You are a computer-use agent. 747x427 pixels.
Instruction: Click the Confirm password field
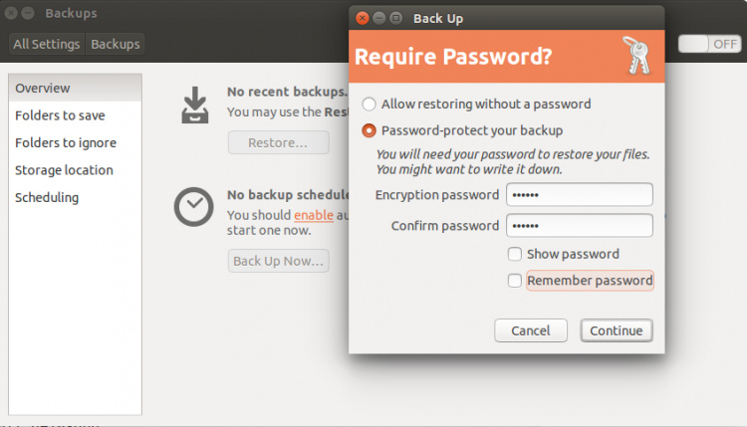click(579, 226)
